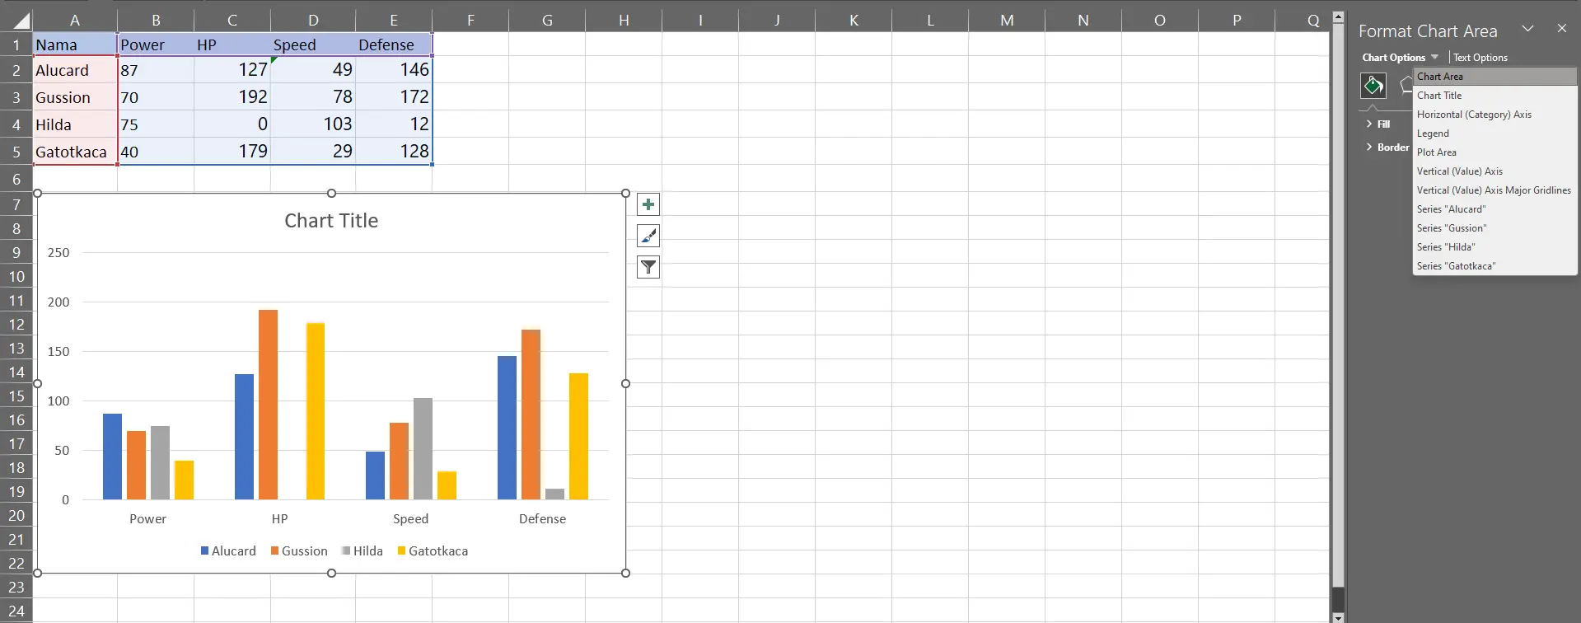This screenshot has height=623, width=1581.
Task: Switch to the Chart Options tab
Action: tap(1393, 58)
